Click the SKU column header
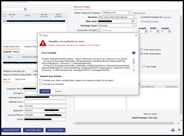The height and width of the screenshot is (136, 184). [10, 57]
